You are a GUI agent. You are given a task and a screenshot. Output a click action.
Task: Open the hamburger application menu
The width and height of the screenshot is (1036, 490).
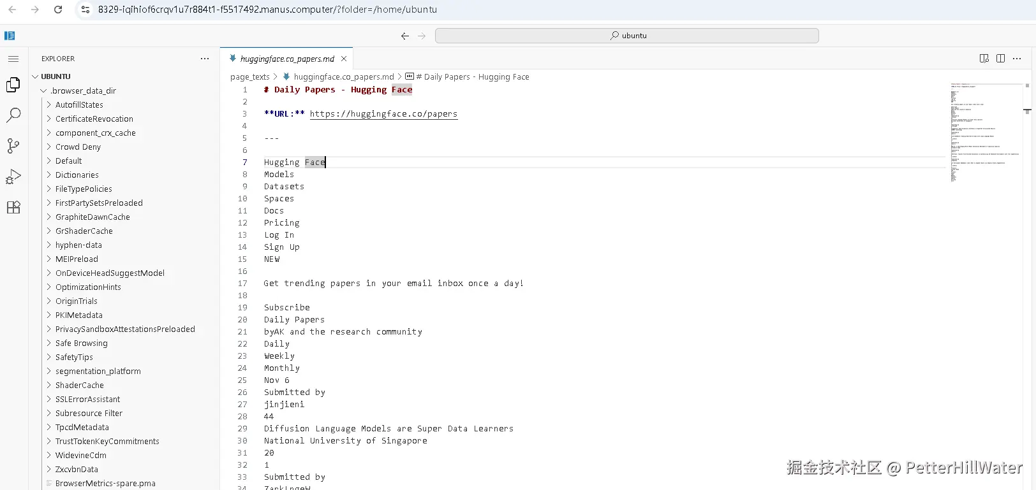13,59
